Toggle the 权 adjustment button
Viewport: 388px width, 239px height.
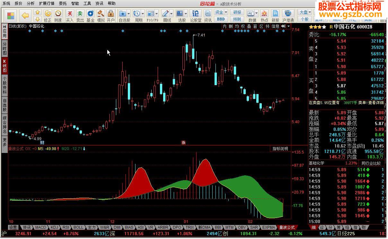point(243,26)
